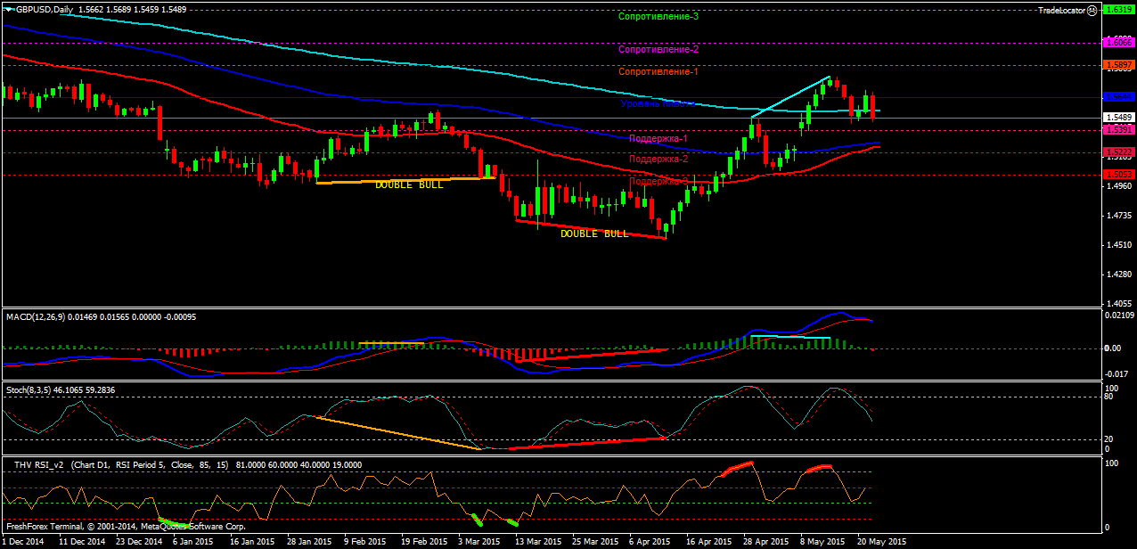Image resolution: width=1137 pixels, height=549 pixels.
Task: Click the blue 1.5644 pivot price tag
Action: (1117, 96)
